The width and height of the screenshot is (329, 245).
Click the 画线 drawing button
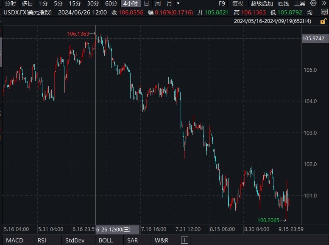point(284,3)
